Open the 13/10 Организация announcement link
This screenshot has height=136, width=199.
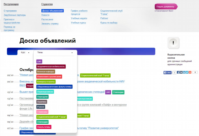(27, 105)
